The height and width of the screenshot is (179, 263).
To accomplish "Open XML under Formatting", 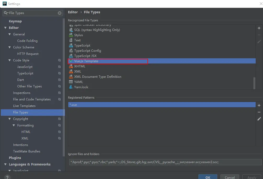I will 25,138.
